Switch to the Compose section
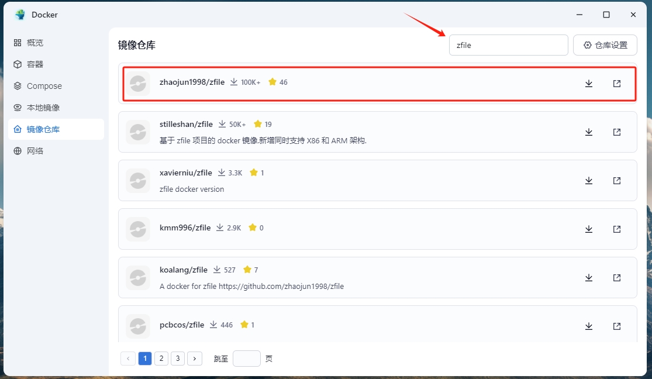Image resolution: width=652 pixels, height=379 pixels. point(56,86)
